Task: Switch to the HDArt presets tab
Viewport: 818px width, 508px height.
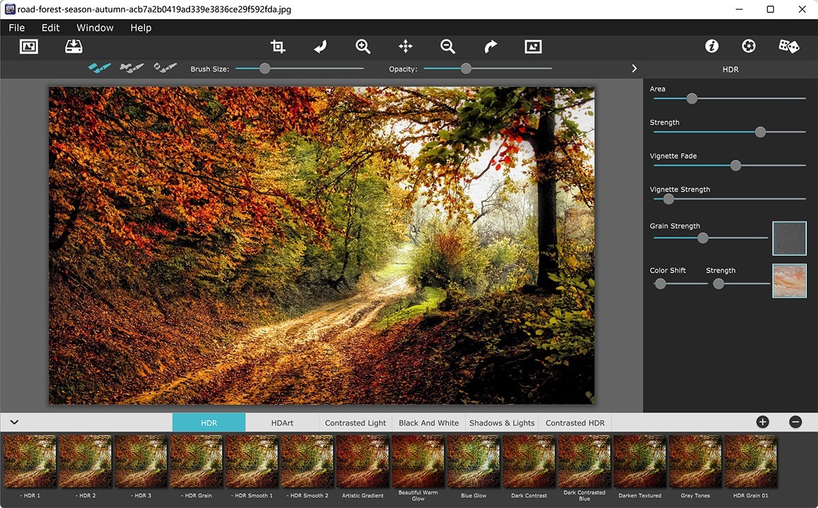Action: [x=282, y=422]
